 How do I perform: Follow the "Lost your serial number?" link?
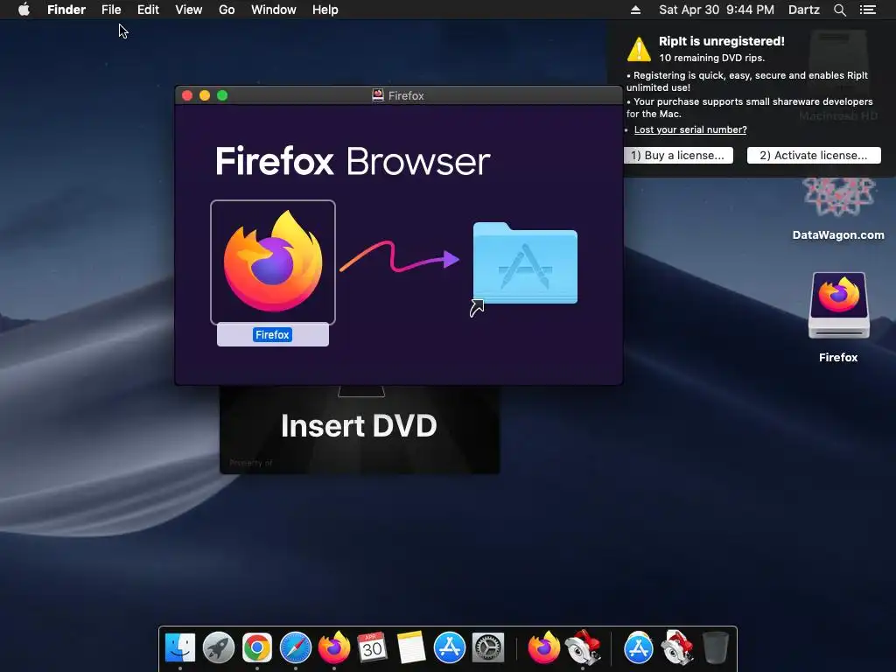point(690,129)
